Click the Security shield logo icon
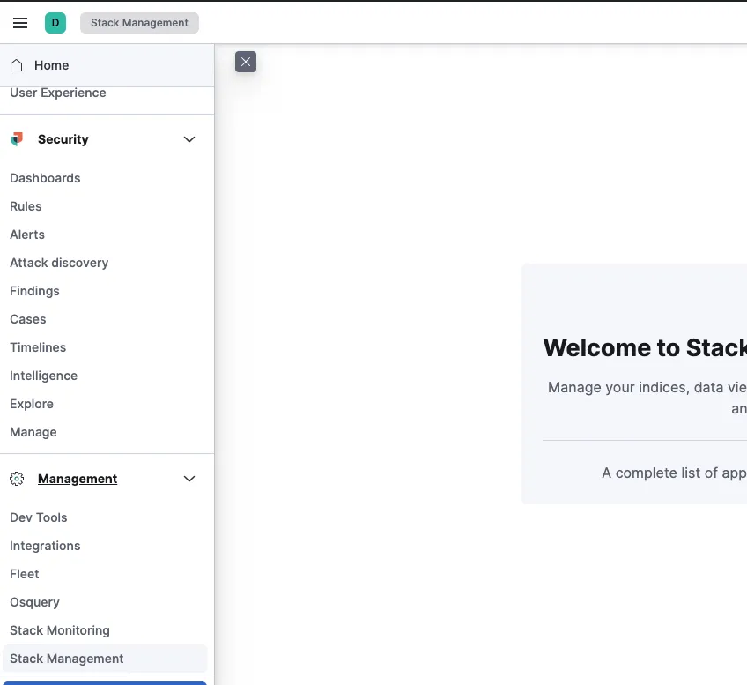The height and width of the screenshot is (685, 747). coord(17,139)
